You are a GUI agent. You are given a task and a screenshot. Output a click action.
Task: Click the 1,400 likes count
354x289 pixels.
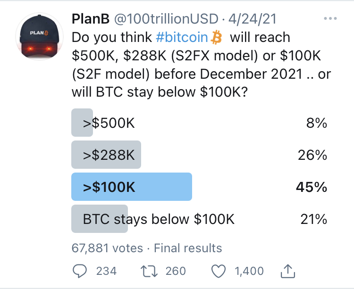tap(250, 271)
